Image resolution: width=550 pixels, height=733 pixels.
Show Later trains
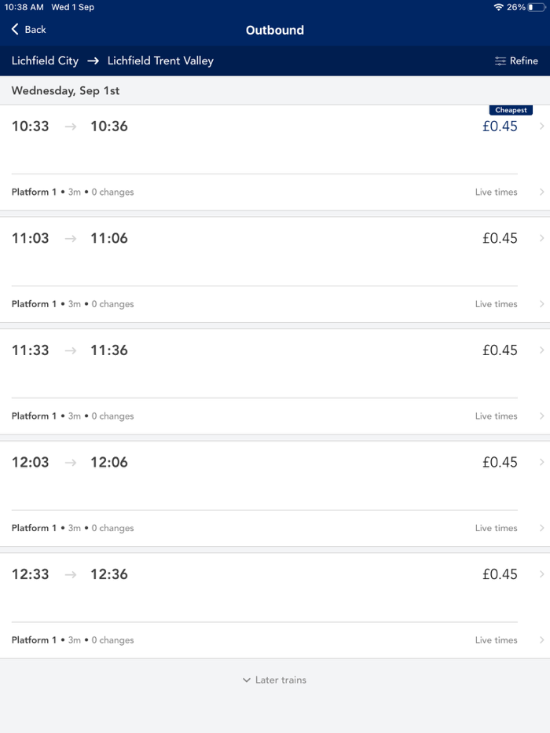274,680
